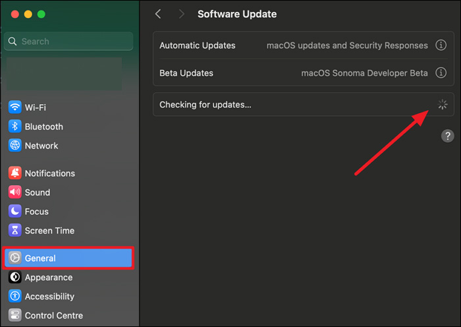Image resolution: width=461 pixels, height=327 pixels.
Task: Click the Control Centre icon
Action: [x=14, y=315]
